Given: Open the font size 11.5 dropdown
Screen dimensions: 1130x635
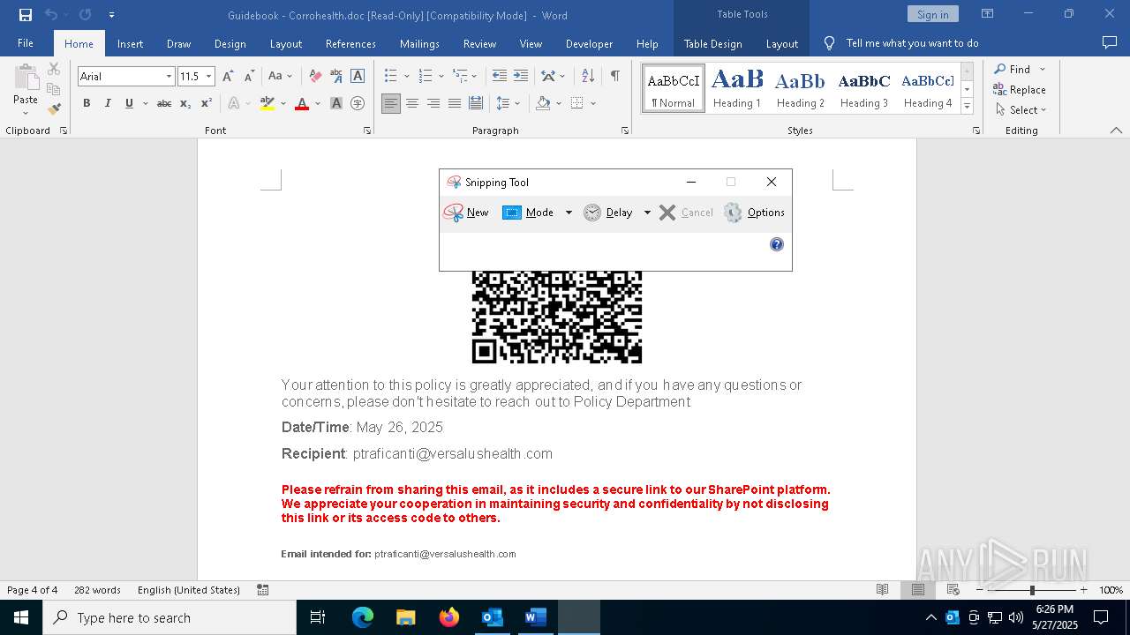Looking at the screenshot, I should tap(209, 77).
